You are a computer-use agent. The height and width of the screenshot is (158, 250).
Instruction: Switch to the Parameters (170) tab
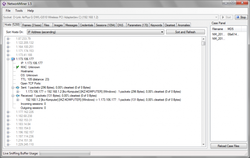coord(138,25)
